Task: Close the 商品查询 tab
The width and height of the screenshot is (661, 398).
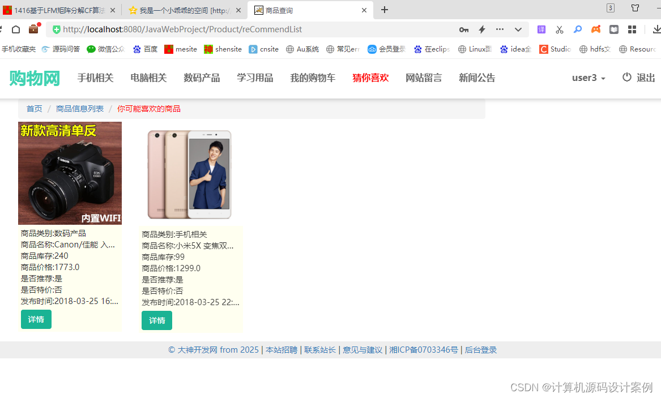Action: coord(364,10)
